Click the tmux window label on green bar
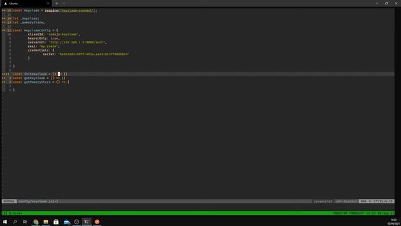This screenshot has height=226, width=401. tap(15, 213)
